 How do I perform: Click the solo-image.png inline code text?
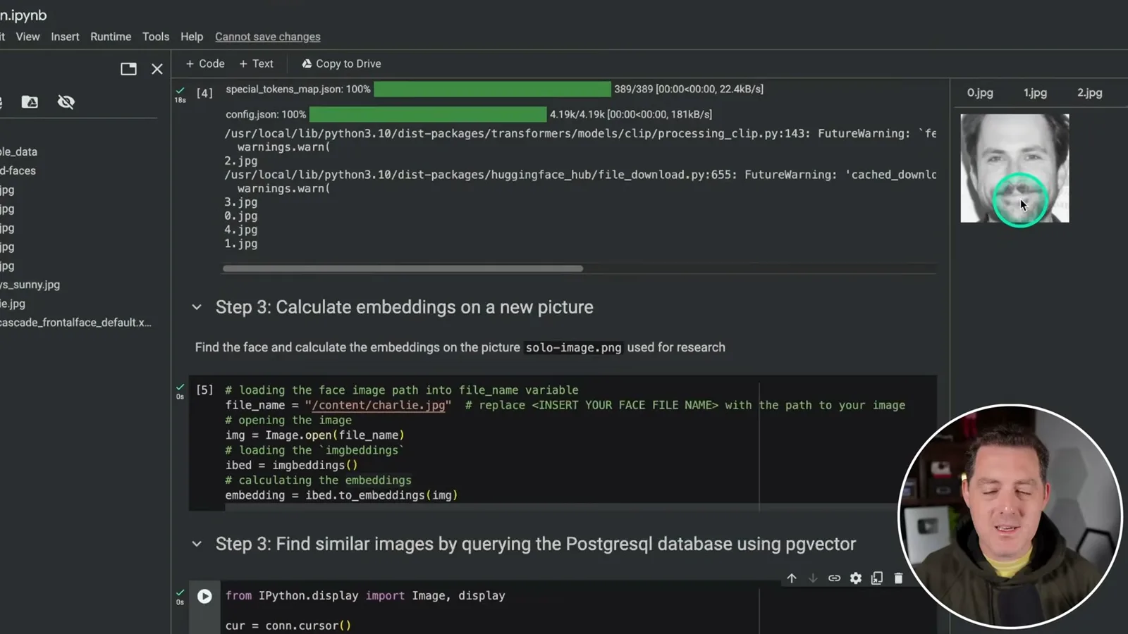(x=574, y=347)
